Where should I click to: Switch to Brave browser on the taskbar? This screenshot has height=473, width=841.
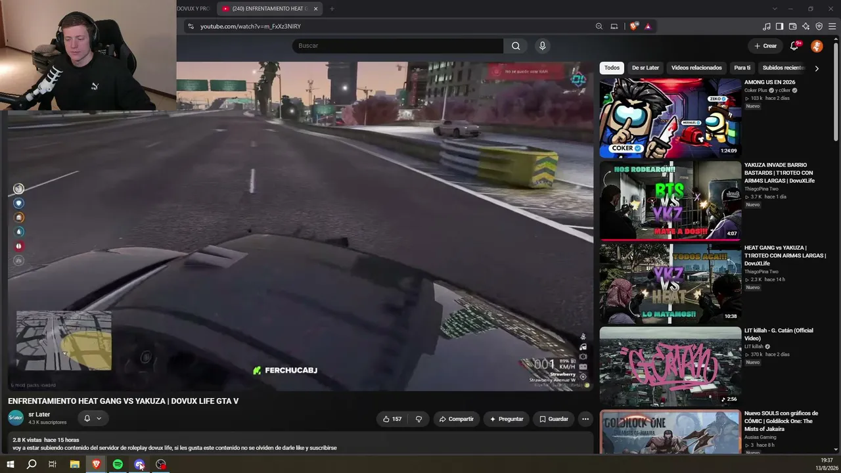pyautogui.click(x=96, y=464)
